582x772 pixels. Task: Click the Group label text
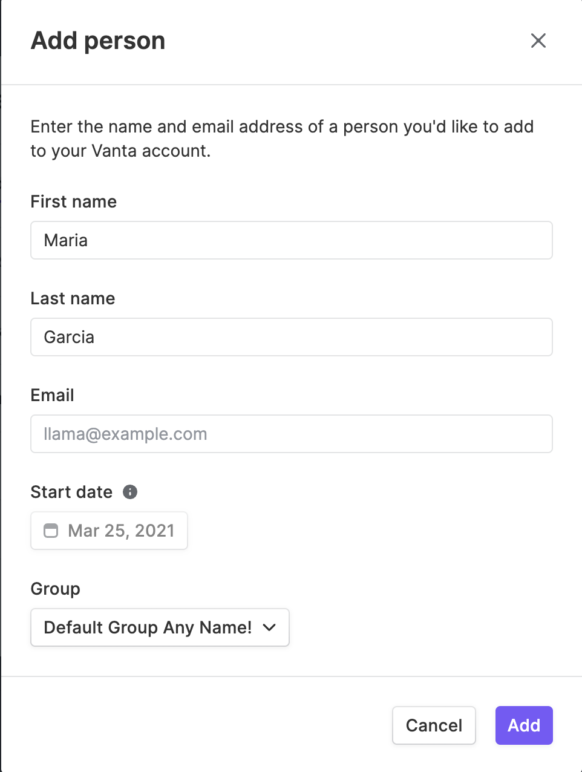point(56,589)
